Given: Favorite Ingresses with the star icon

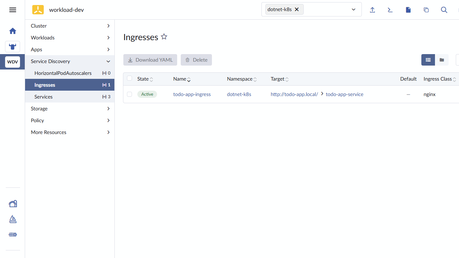Looking at the screenshot, I should 164,37.
